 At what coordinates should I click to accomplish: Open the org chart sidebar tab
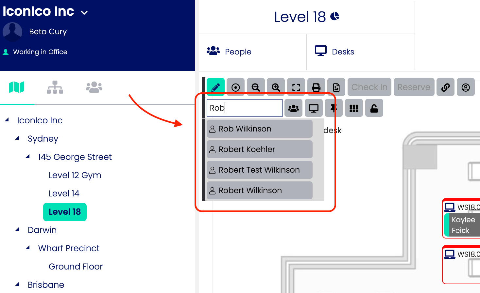coord(55,87)
